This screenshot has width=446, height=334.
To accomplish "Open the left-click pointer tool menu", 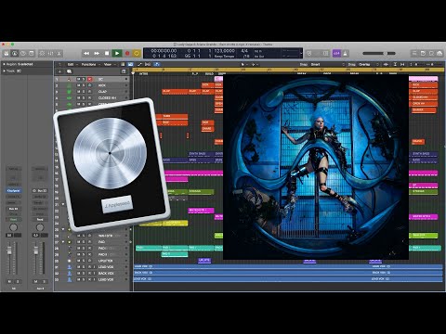I will (243, 64).
